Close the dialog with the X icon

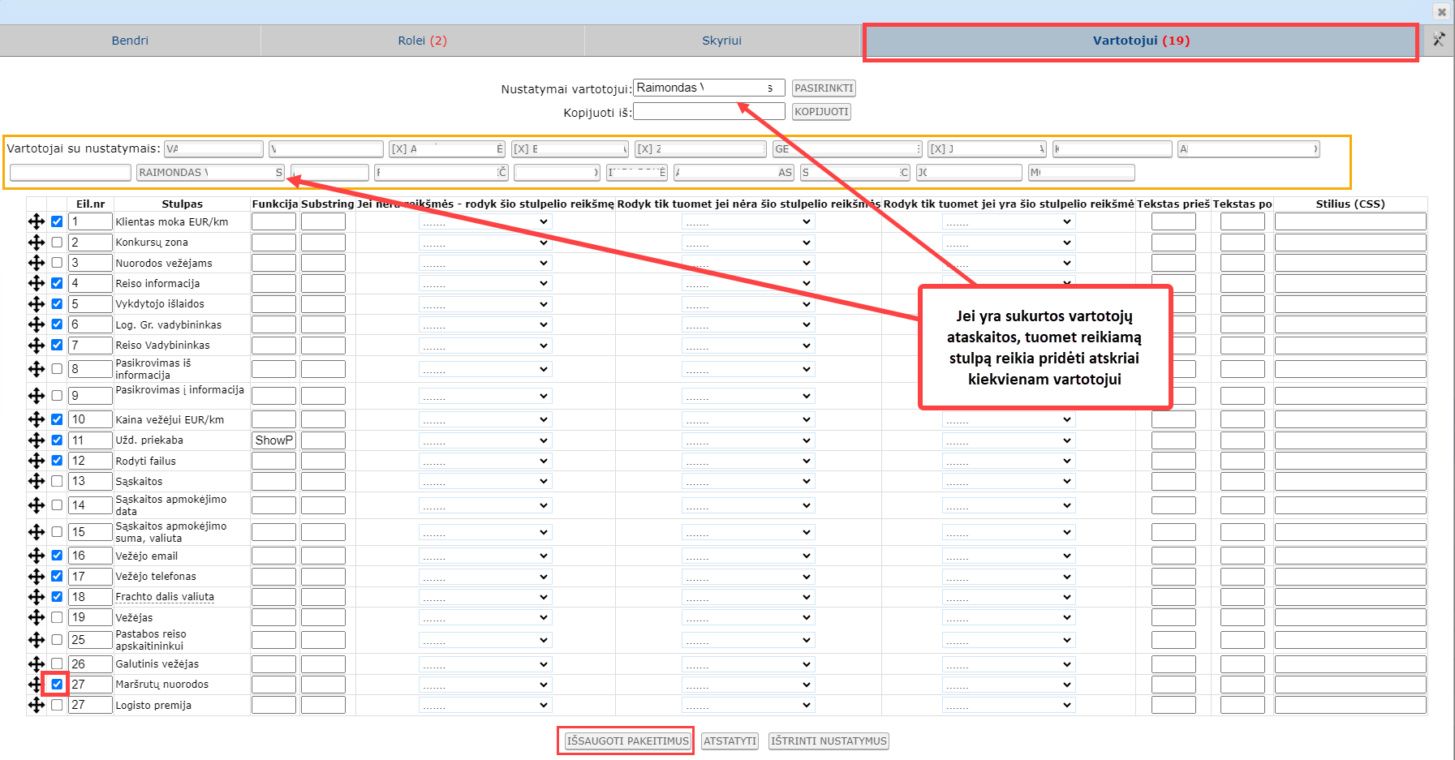[x=1441, y=12]
